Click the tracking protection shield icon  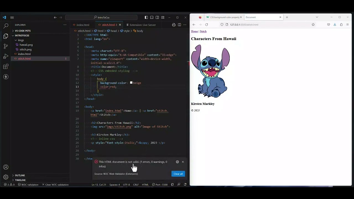pyautogui.click(x=222, y=25)
